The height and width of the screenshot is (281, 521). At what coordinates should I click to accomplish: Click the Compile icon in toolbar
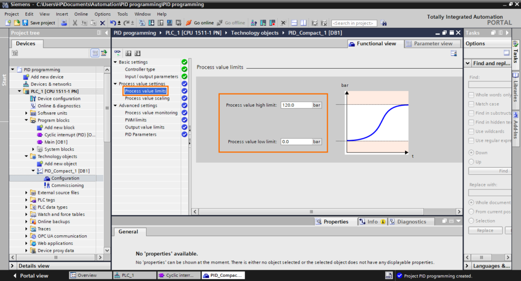[x=142, y=23]
